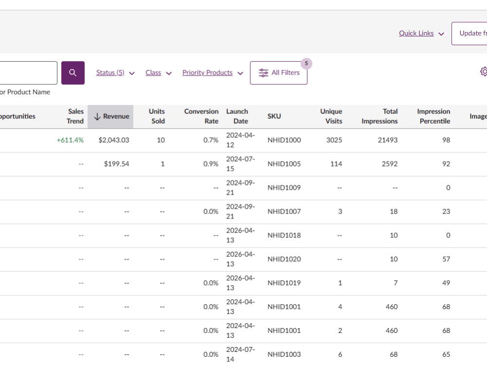This screenshot has height=365, width=487.
Task: Sort by Total Impressions column header
Action: point(379,116)
